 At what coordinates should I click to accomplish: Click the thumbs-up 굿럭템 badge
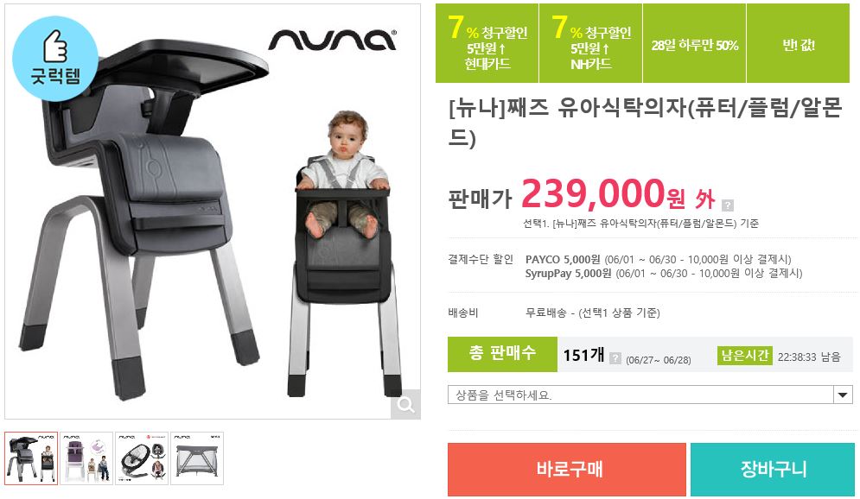pos(55,59)
